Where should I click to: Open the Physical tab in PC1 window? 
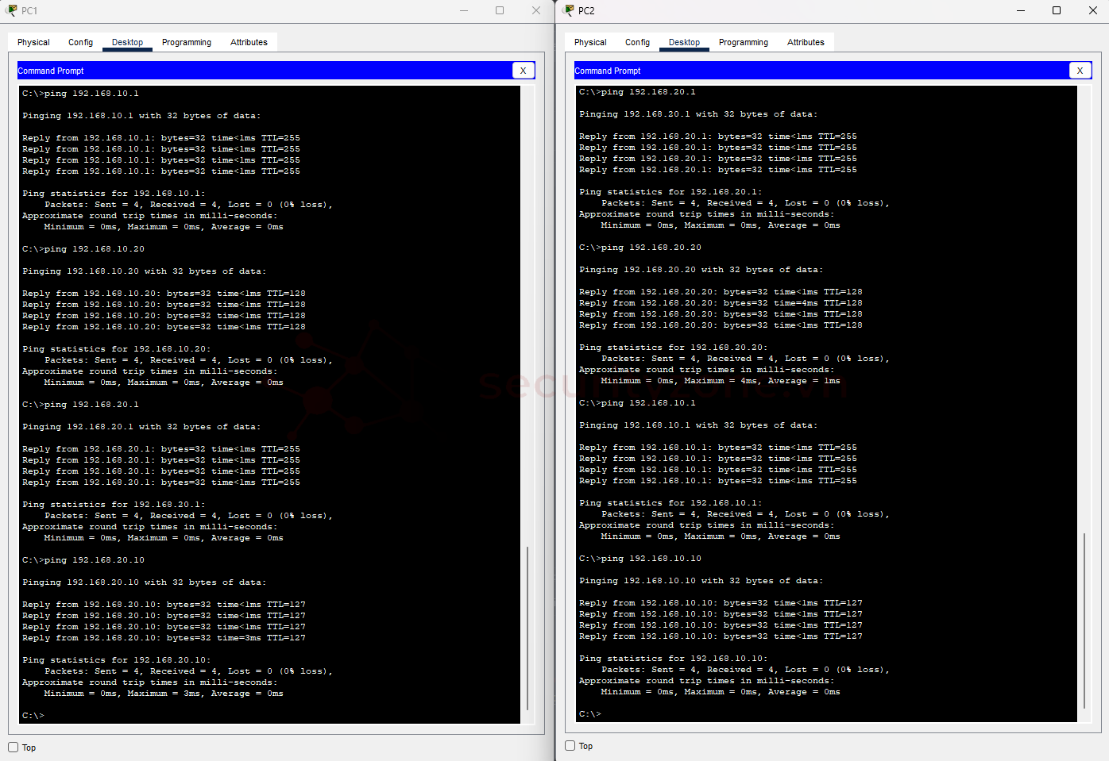click(x=33, y=42)
